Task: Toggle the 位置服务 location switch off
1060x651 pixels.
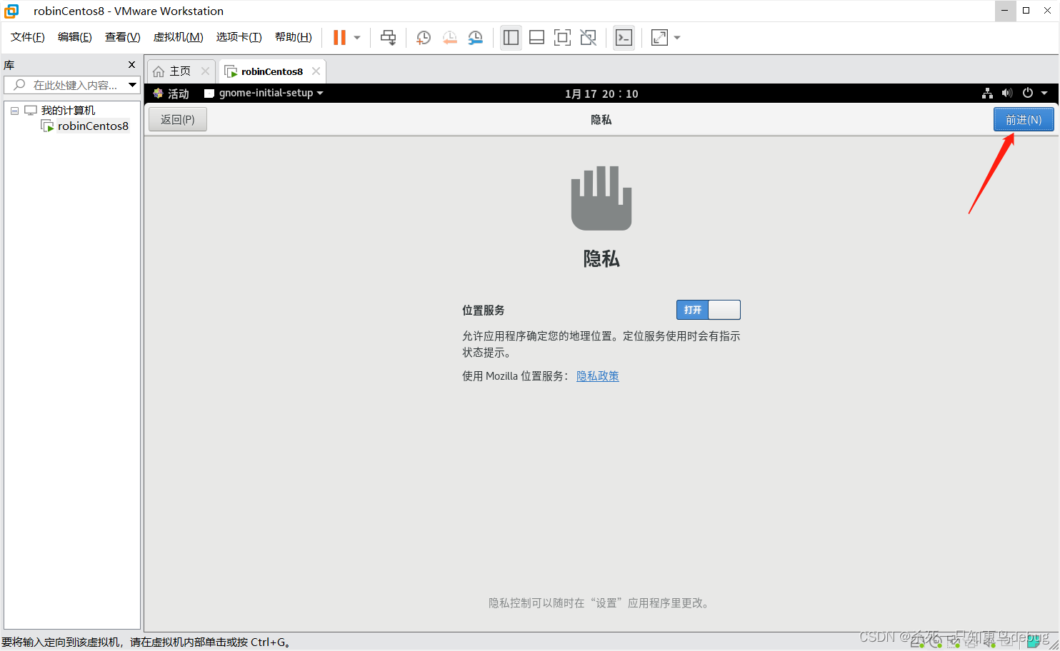Action: (x=709, y=310)
